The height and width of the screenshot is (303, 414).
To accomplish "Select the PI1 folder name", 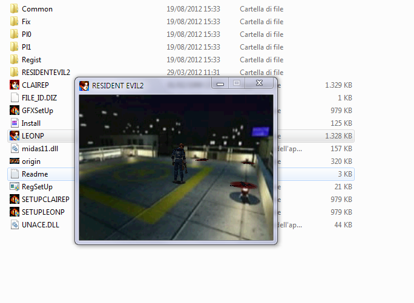I will [27, 47].
